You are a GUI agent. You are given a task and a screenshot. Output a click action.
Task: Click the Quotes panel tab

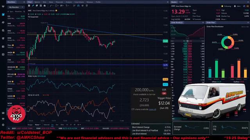[x=174, y=2]
